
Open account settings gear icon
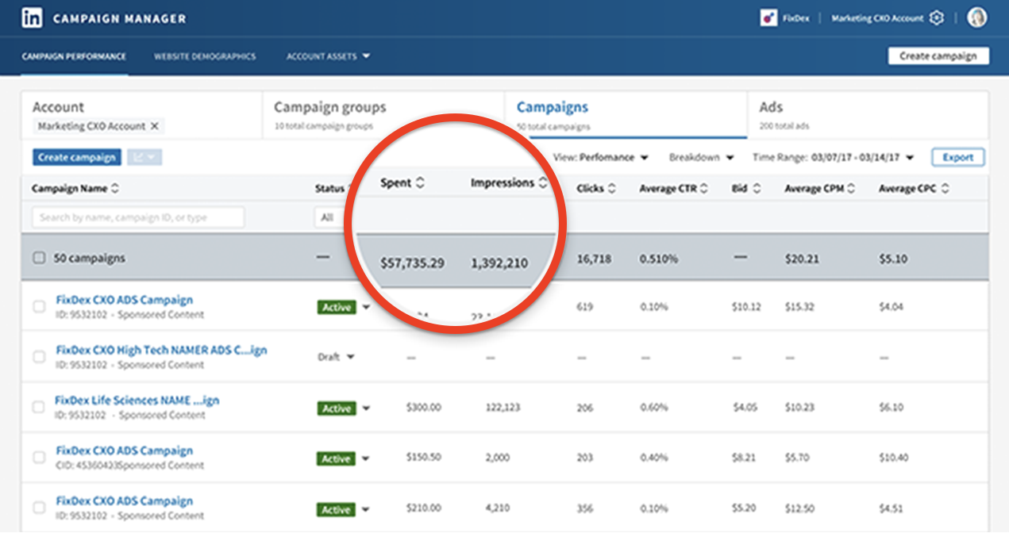(x=937, y=18)
